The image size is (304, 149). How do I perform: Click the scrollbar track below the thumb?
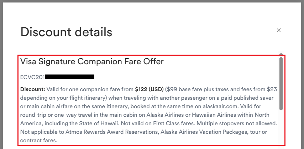coord(281,128)
